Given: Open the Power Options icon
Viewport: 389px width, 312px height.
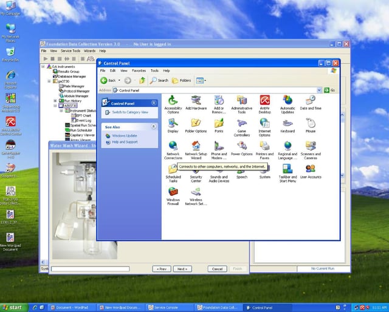Looking at the screenshot, I should pyautogui.click(x=242, y=149).
